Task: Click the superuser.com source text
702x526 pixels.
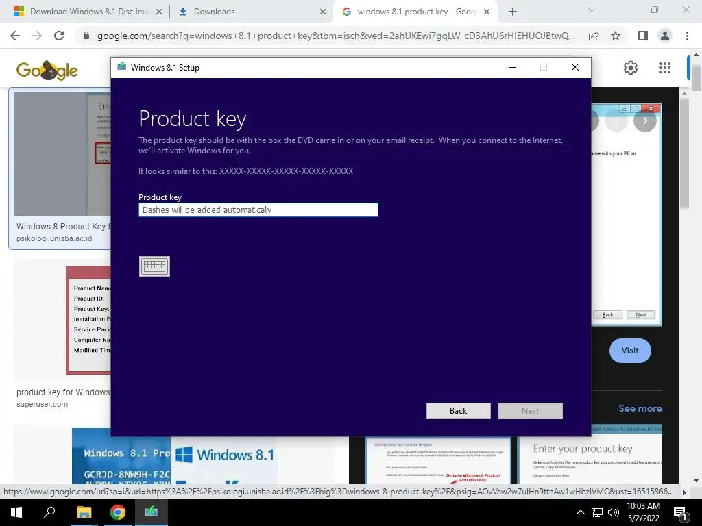Action: [42, 404]
